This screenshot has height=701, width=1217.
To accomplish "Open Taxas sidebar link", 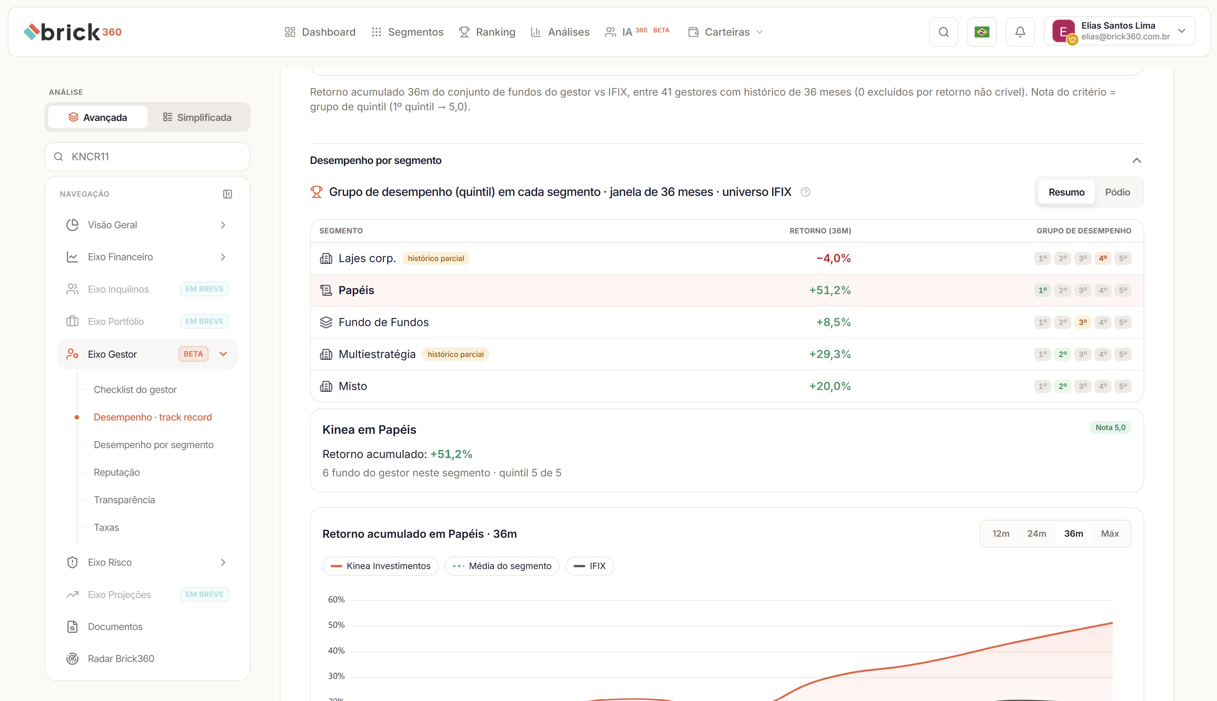I will pyautogui.click(x=106, y=527).
